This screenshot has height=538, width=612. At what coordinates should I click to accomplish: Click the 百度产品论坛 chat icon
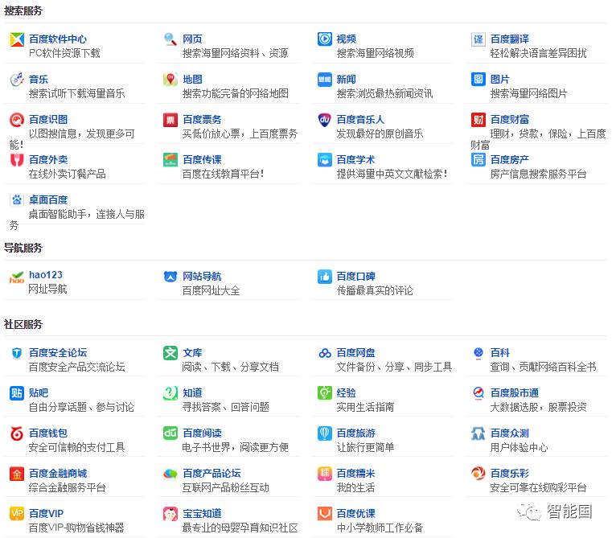tap(170, 474)
